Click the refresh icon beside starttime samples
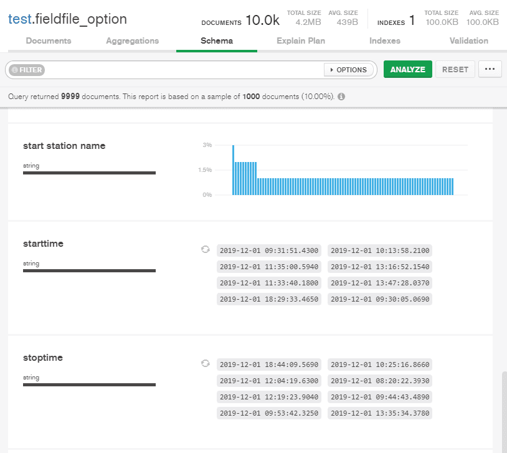 pos(205,249)
